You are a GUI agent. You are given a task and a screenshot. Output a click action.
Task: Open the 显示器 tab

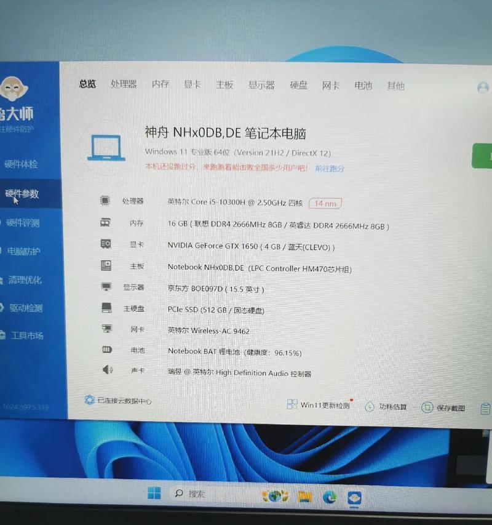(261, 85)
